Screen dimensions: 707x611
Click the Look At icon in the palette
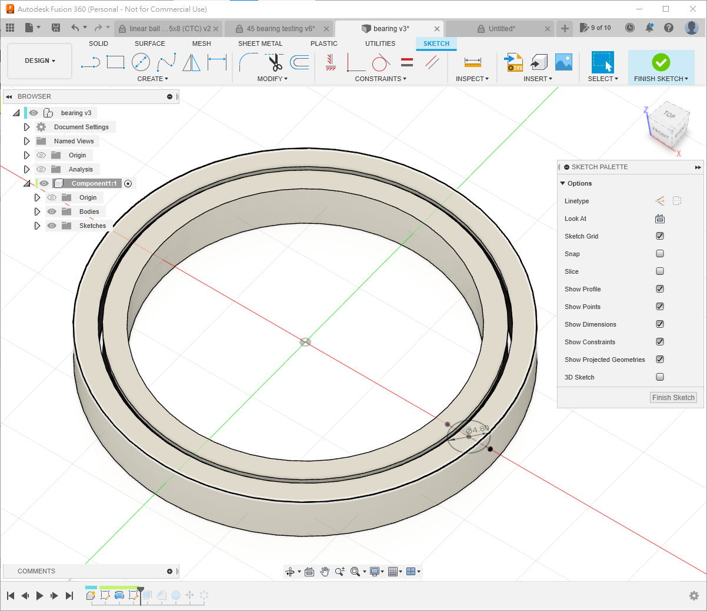click(660, 219)
